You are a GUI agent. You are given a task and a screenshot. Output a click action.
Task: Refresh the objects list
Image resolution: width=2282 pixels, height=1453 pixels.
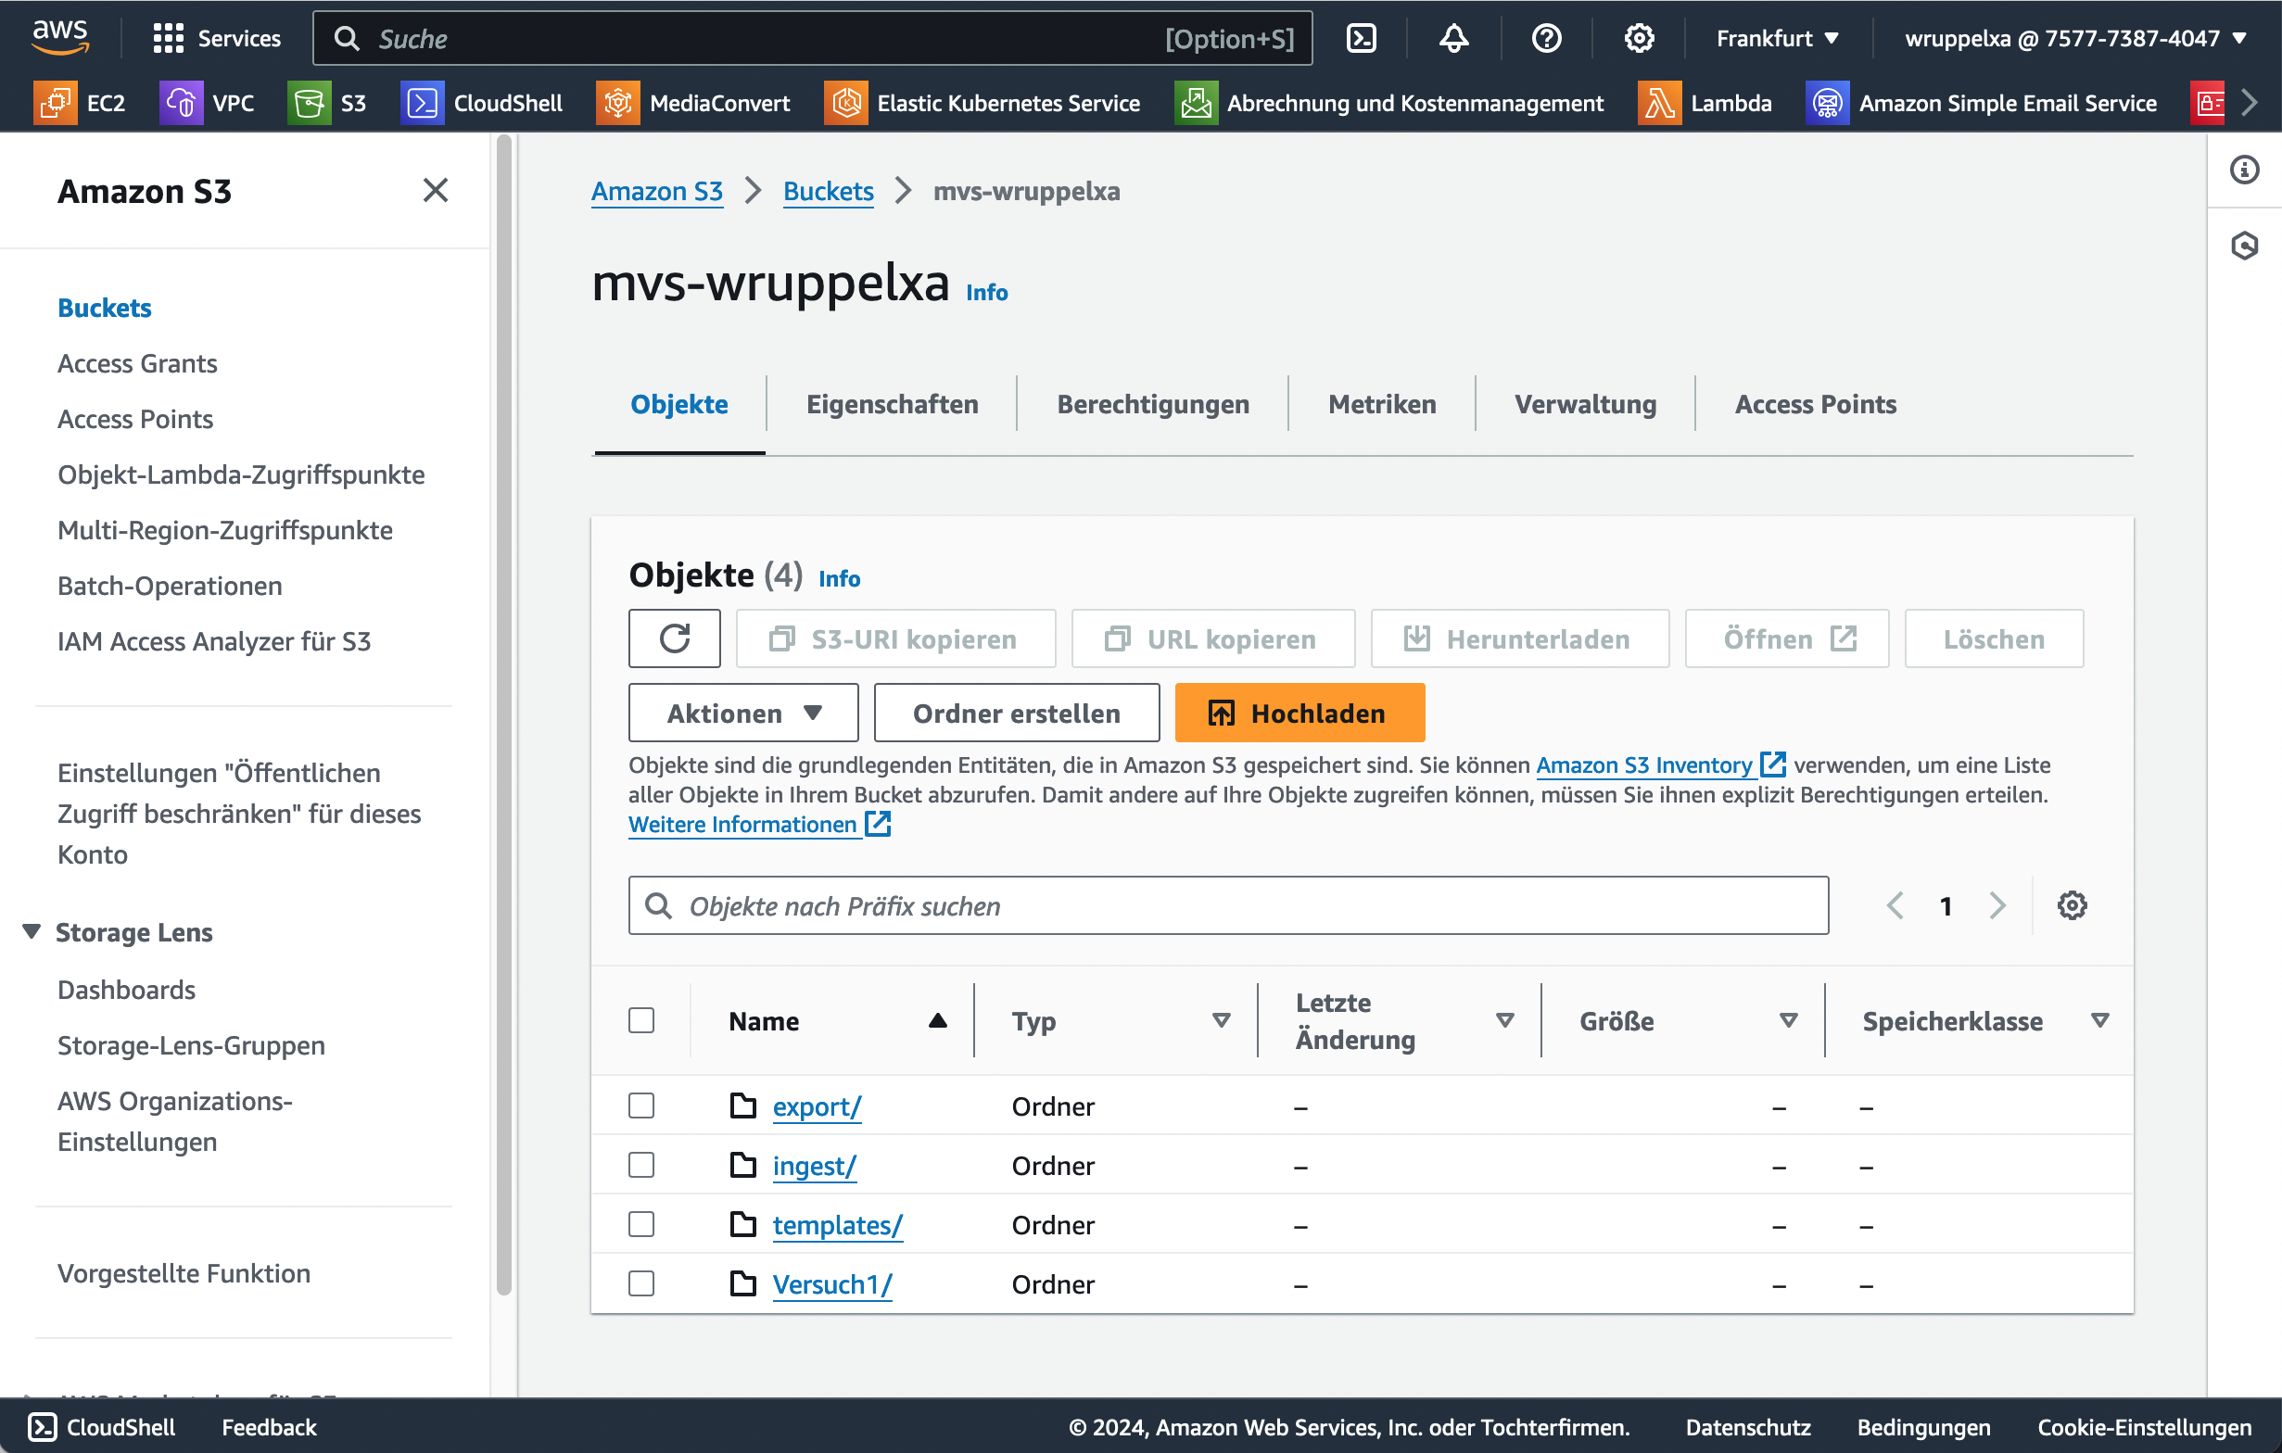tap(674, 638)
